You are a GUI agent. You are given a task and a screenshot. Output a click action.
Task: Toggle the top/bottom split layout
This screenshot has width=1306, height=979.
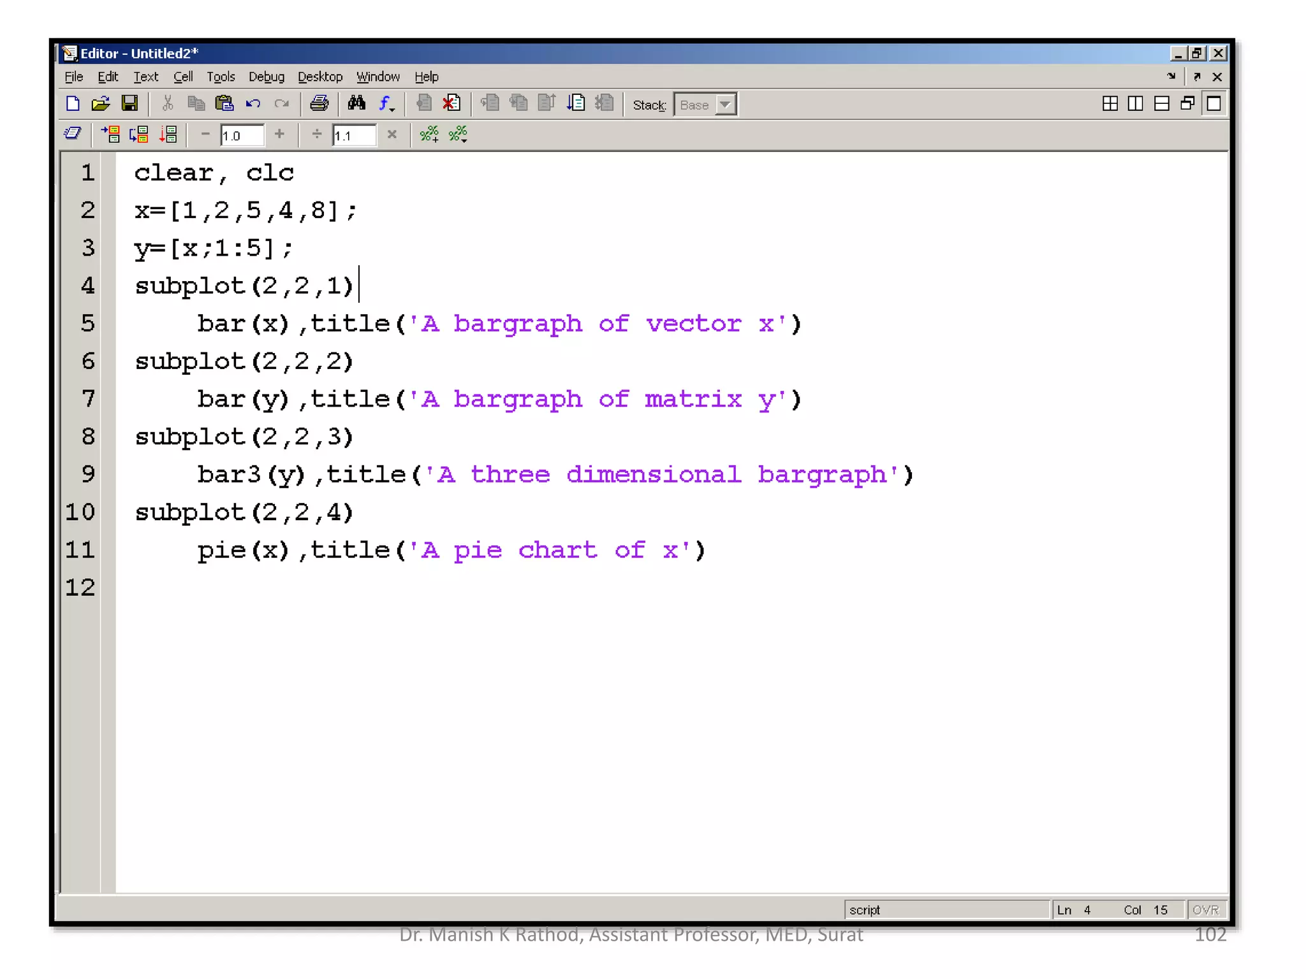pyautogui.click(x=1161, y=104)
